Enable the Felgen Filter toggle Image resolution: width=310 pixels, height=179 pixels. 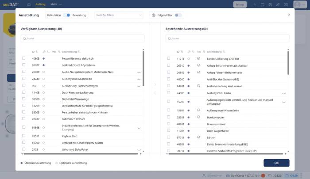click(177, 15)
